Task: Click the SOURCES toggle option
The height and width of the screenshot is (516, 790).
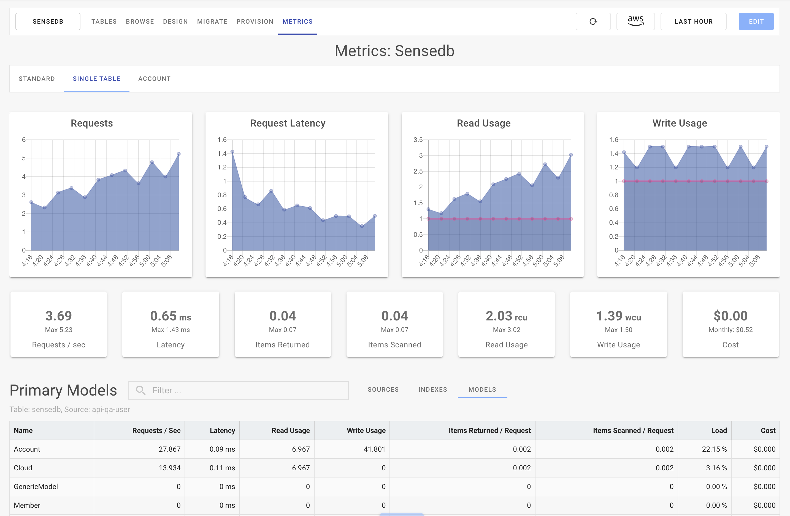Action: (383, 390)
